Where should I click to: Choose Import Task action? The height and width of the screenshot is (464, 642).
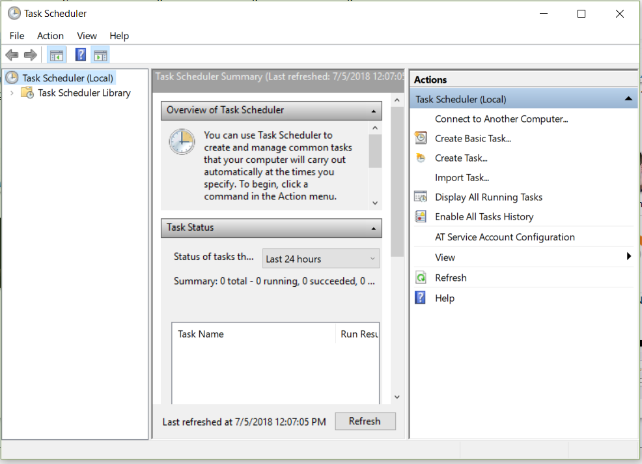coord(462,177)
